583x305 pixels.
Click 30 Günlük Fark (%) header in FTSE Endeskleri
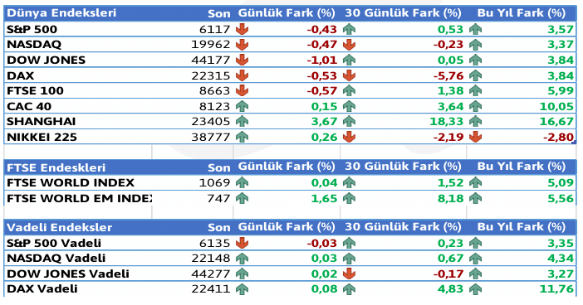[x=403, y=167]
